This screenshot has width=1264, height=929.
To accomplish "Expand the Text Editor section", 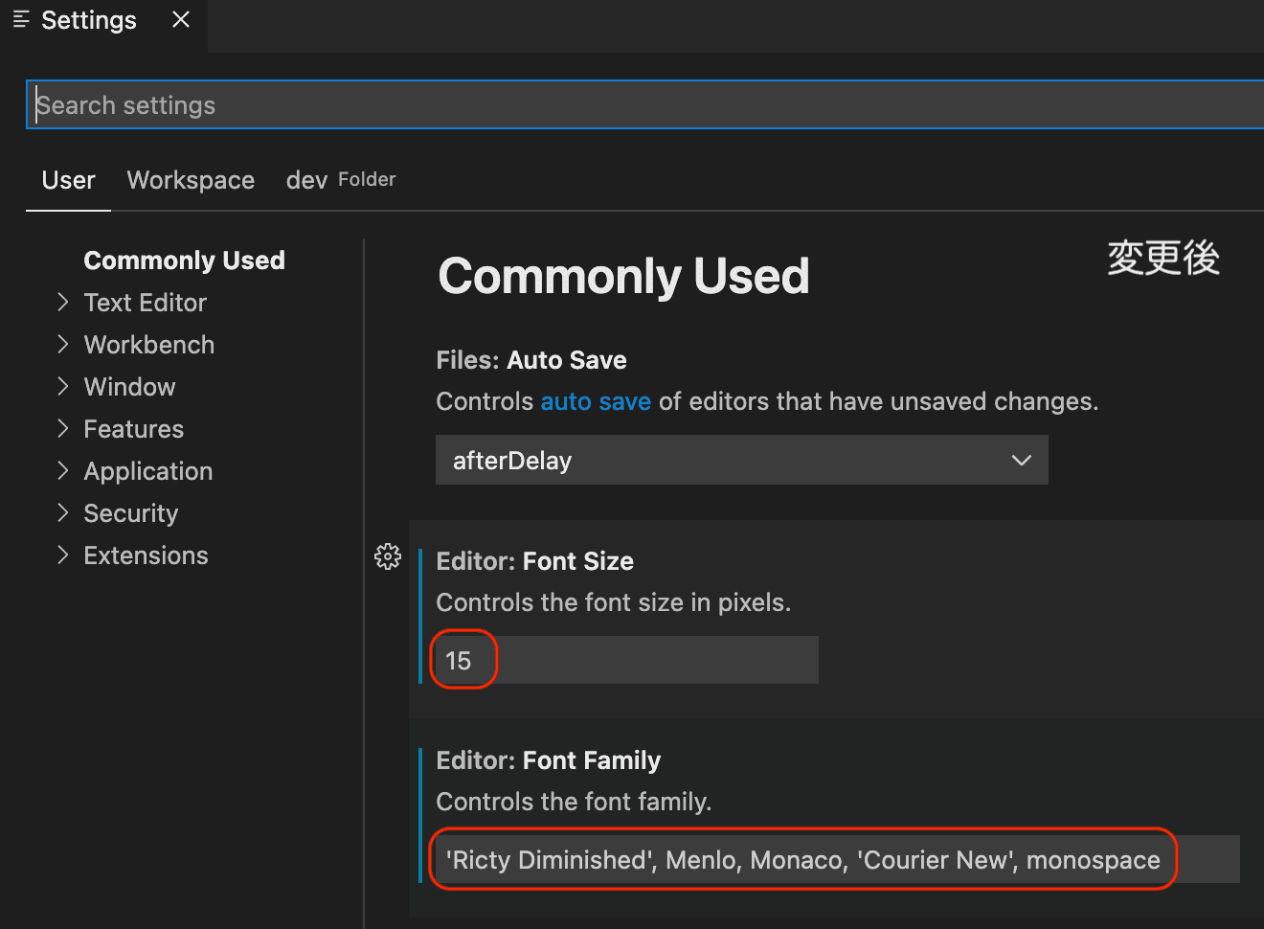I will 63,303.
